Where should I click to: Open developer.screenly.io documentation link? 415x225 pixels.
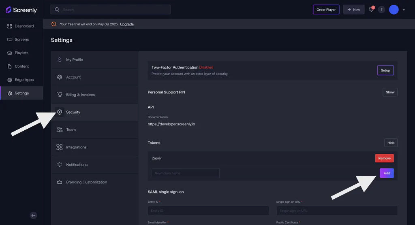[x=171, y=124]
